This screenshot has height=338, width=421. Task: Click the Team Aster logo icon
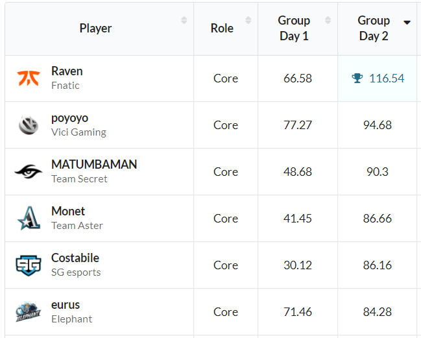pyautogui.click(x=29, y=219)
